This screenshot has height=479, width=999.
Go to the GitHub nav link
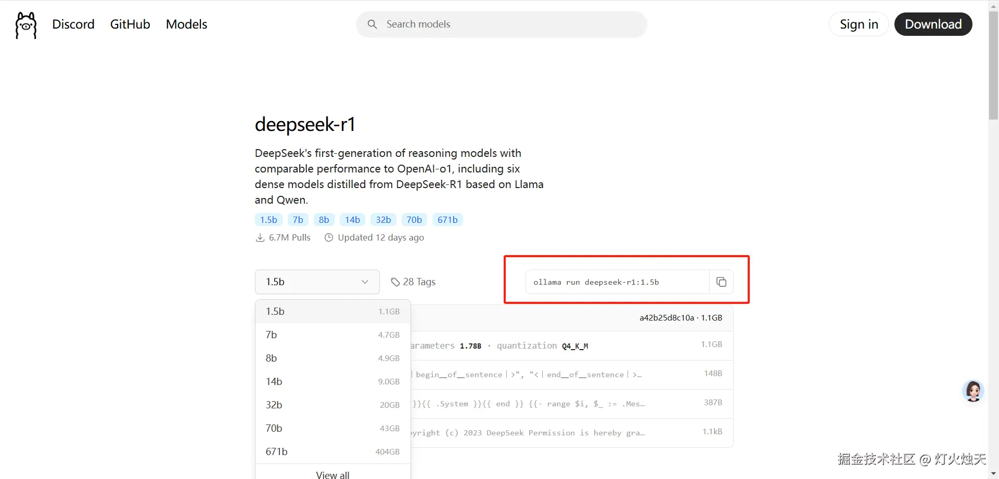(130, 24)
